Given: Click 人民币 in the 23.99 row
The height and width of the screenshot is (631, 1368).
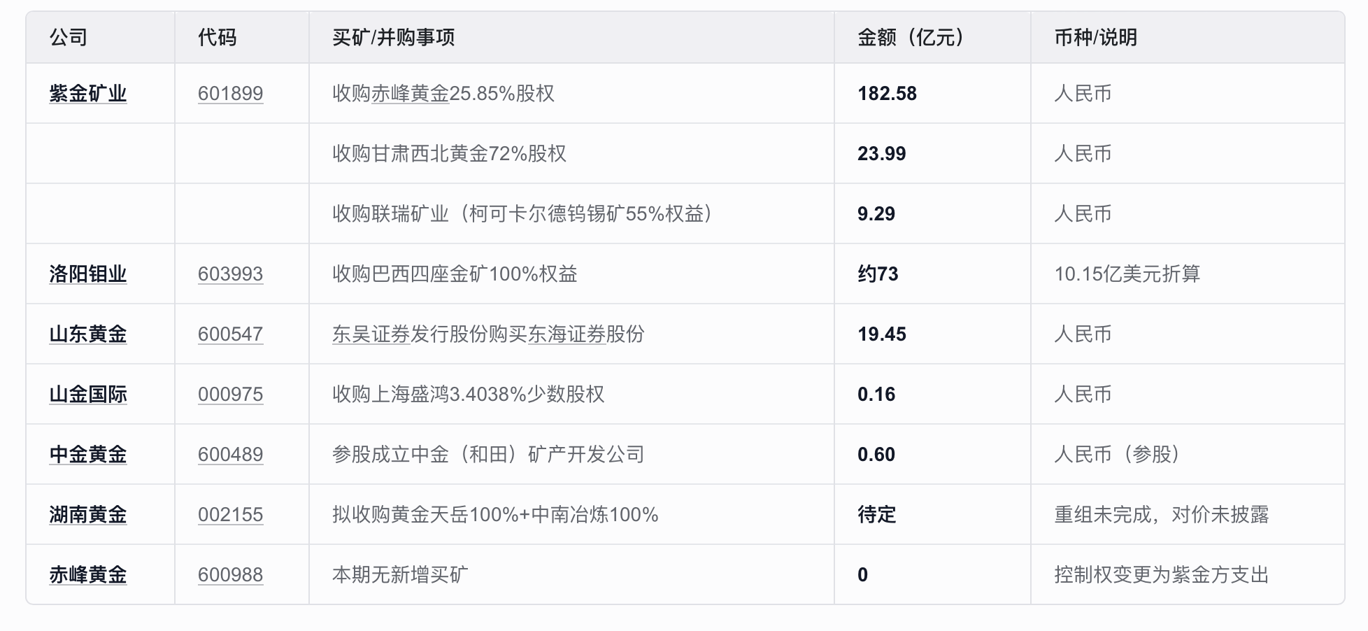Looking at the screenshot, I should pyautogui.click(x=1083, y=154).
